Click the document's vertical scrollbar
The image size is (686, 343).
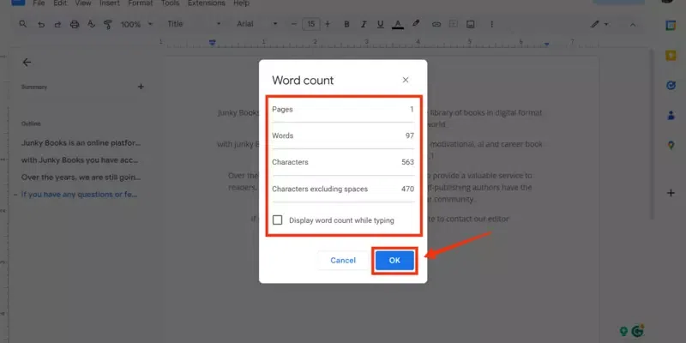tap(652, 134)
